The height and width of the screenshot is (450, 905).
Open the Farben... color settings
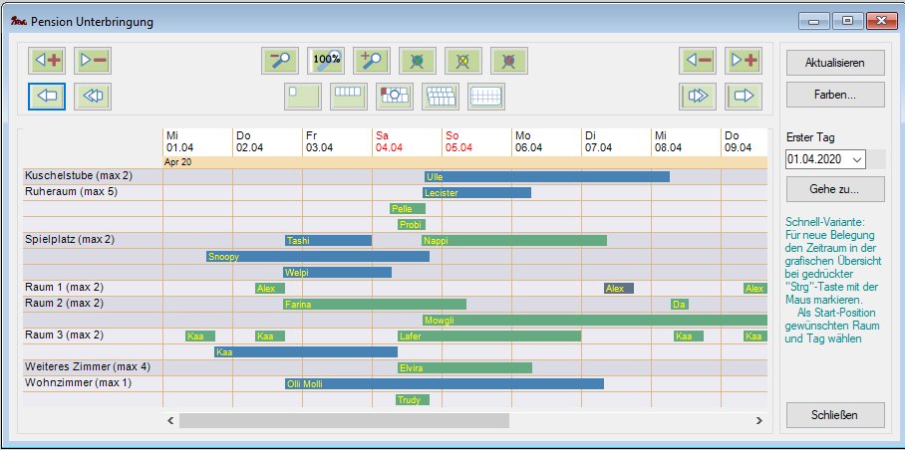[x=834, y=95]
